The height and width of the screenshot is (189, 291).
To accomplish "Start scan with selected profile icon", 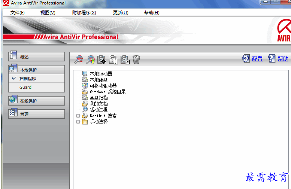I will point(79,60).
